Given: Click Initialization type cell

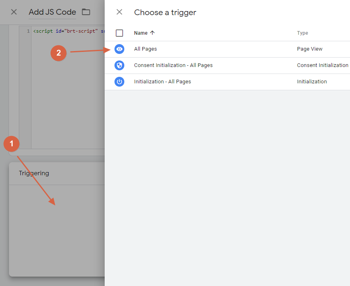Looking at the screenshot, I should click(312, 82).
